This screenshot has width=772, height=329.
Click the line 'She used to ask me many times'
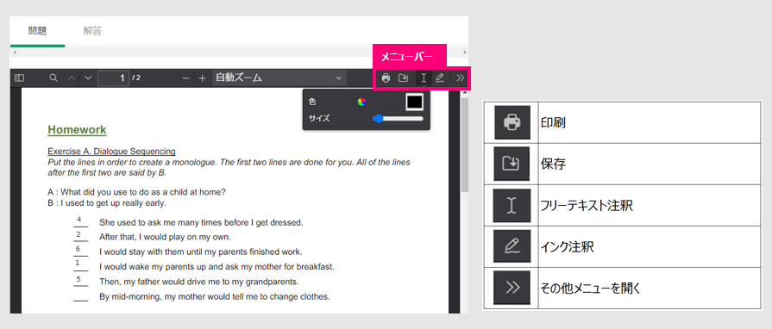tap(201, 222)
